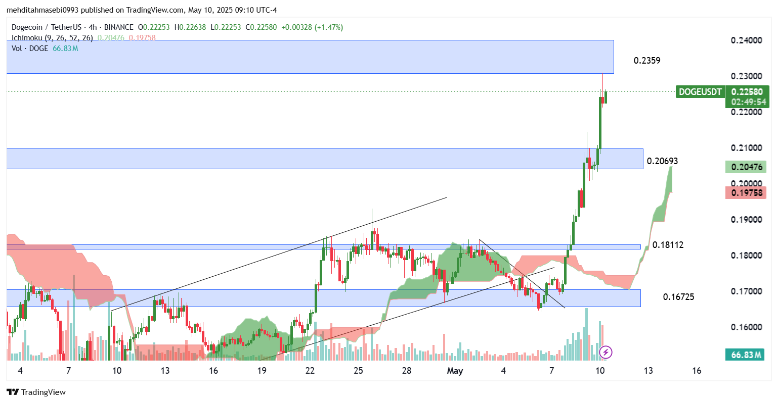Click the 0.23000 price axis label
This screenshot has height=403, width=778.
tap(746, 76)
